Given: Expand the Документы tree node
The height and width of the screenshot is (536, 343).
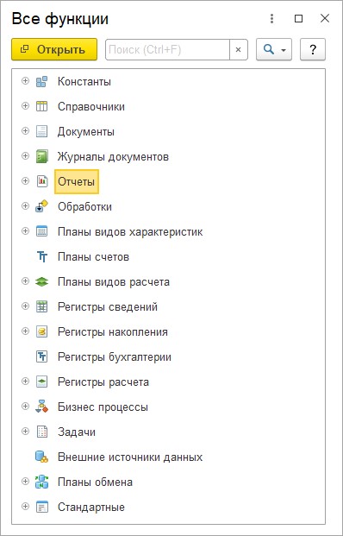Looking at the screenshot, I should [25, 131].
